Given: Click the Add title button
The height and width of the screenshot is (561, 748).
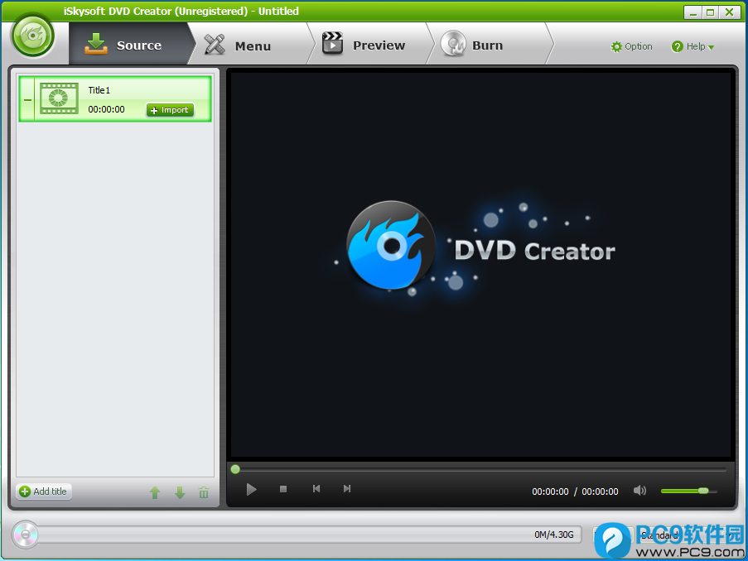Looking at the screenshot, I should (x=44, y=491).
